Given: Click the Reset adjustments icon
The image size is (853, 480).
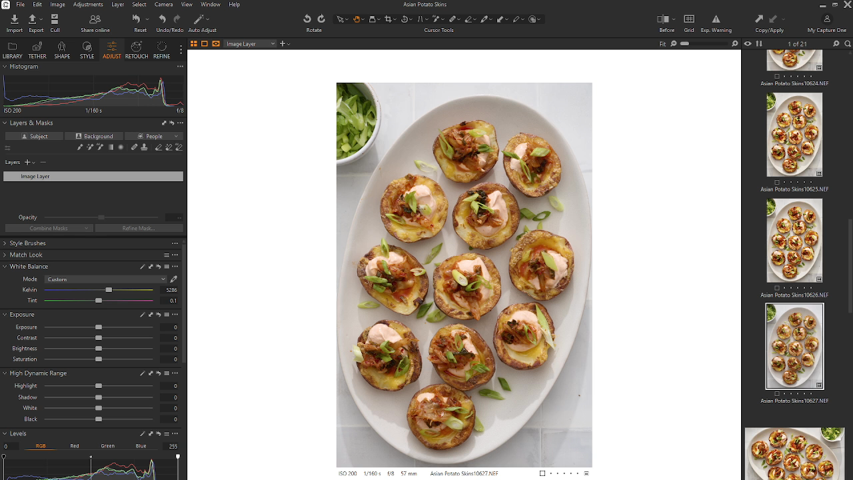Looking at the screenshot, I should 137,19.
